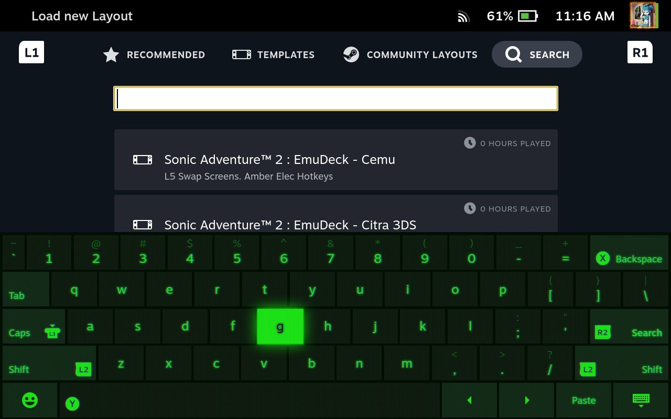
Task: Open the emoji keyboard smiley icon
Action: [30, 400]
